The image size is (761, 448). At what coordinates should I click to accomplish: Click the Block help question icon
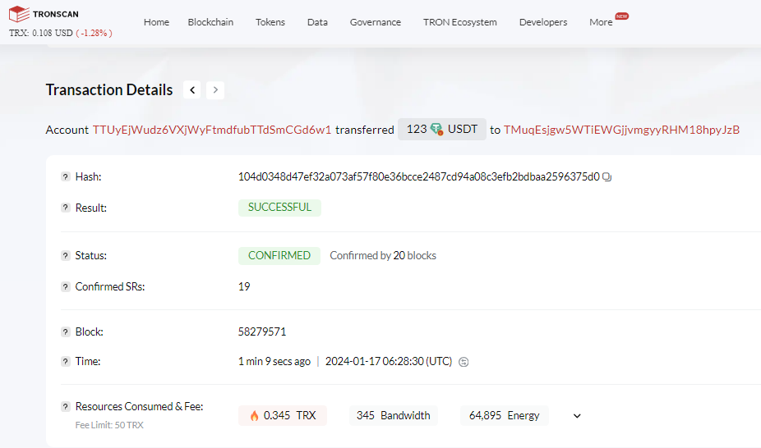tap(66, 331)
